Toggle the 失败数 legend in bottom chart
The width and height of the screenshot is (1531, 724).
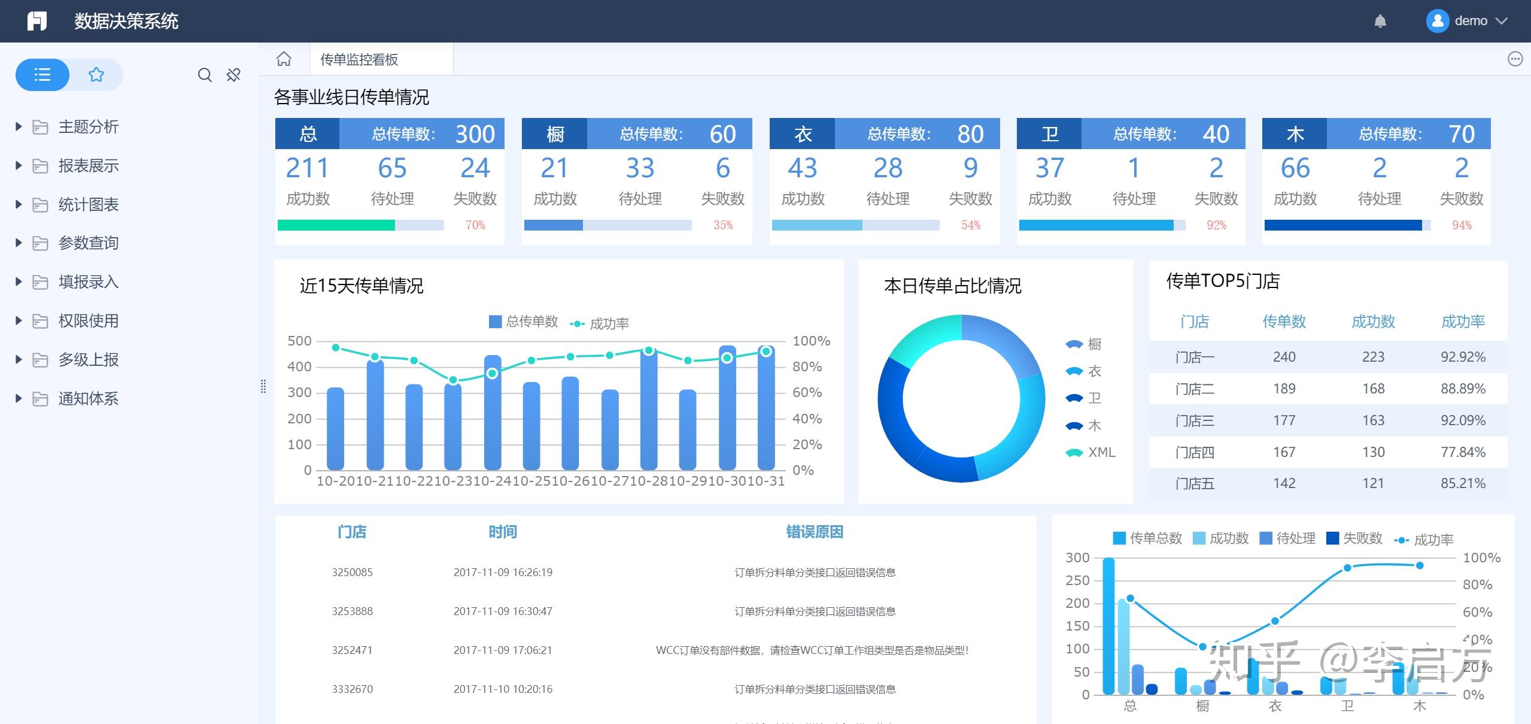[1354, 538]
